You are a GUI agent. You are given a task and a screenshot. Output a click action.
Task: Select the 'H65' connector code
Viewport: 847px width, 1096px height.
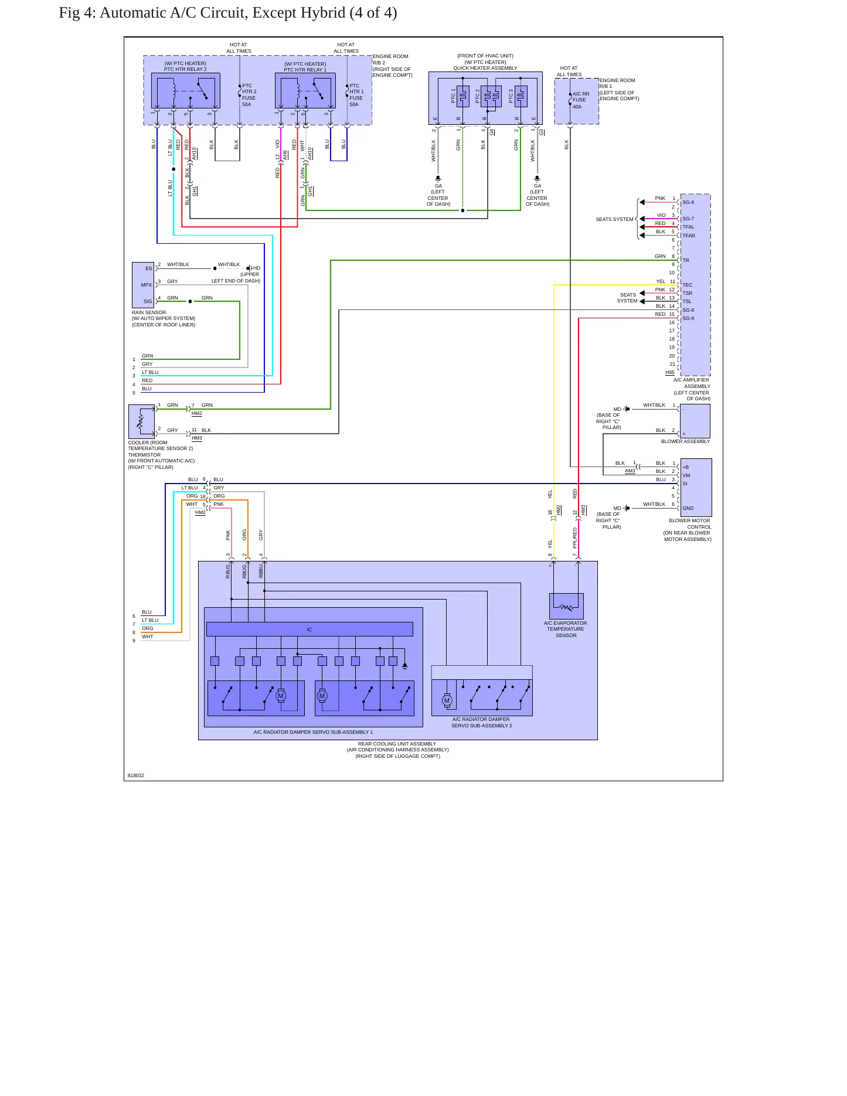pos(669,372)
